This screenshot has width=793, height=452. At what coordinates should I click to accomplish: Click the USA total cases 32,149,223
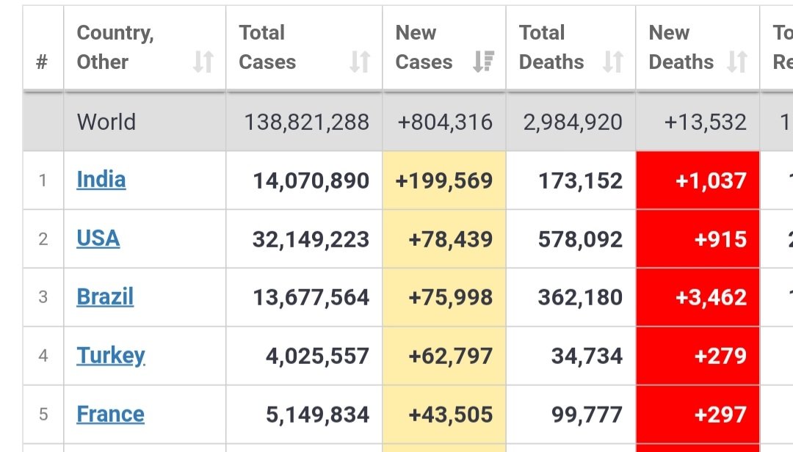311,239
